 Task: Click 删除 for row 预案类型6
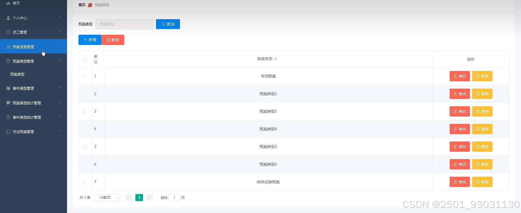(x=482, y=164)
